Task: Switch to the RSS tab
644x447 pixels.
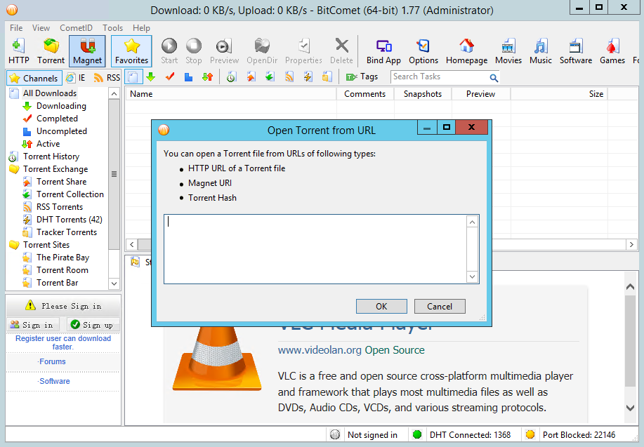Action: point(107,78)
